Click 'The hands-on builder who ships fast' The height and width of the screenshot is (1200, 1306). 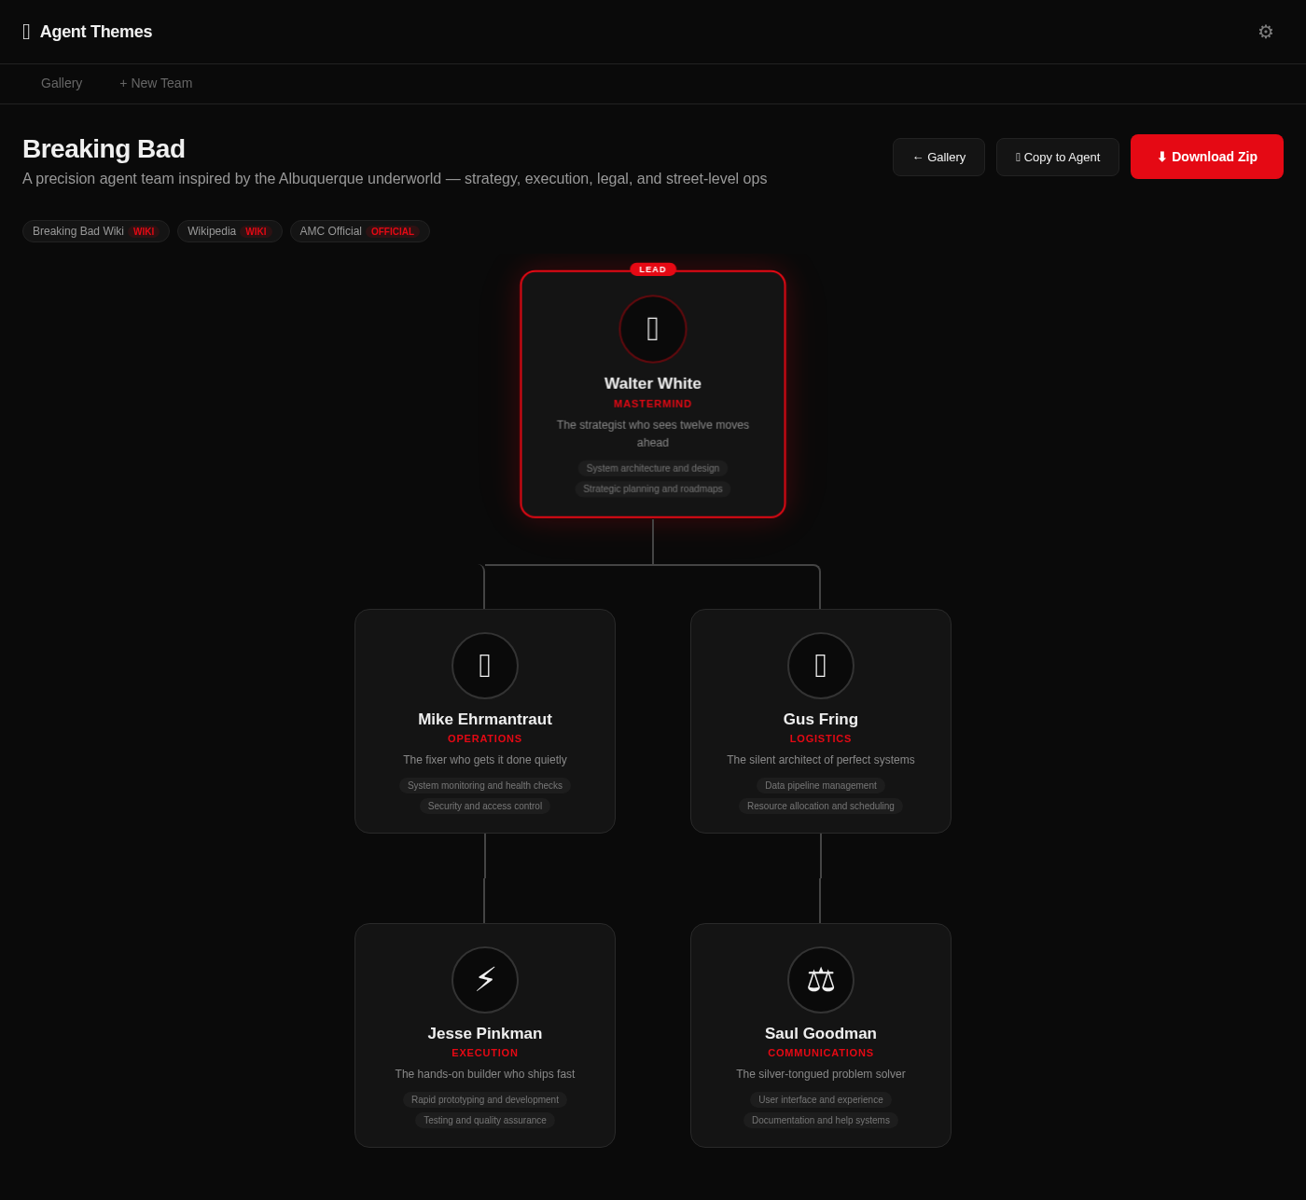(485, 1074)
